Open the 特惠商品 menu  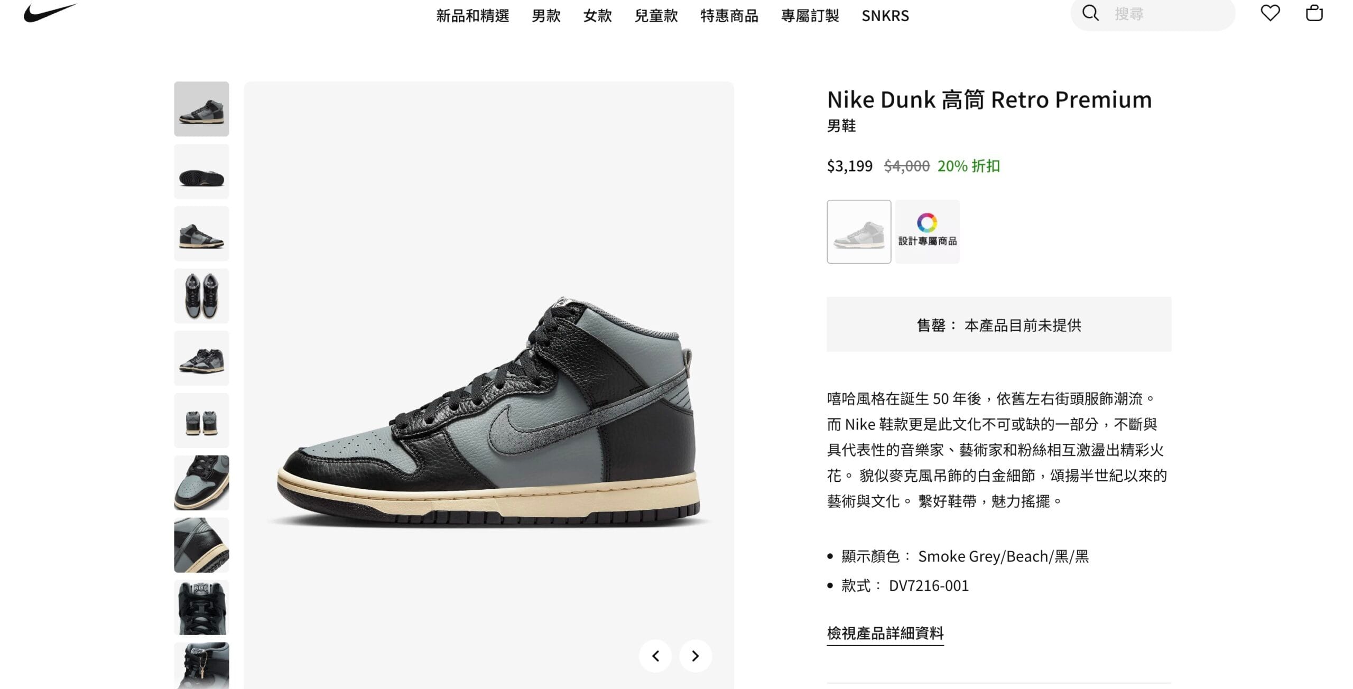tap(729, 16)
